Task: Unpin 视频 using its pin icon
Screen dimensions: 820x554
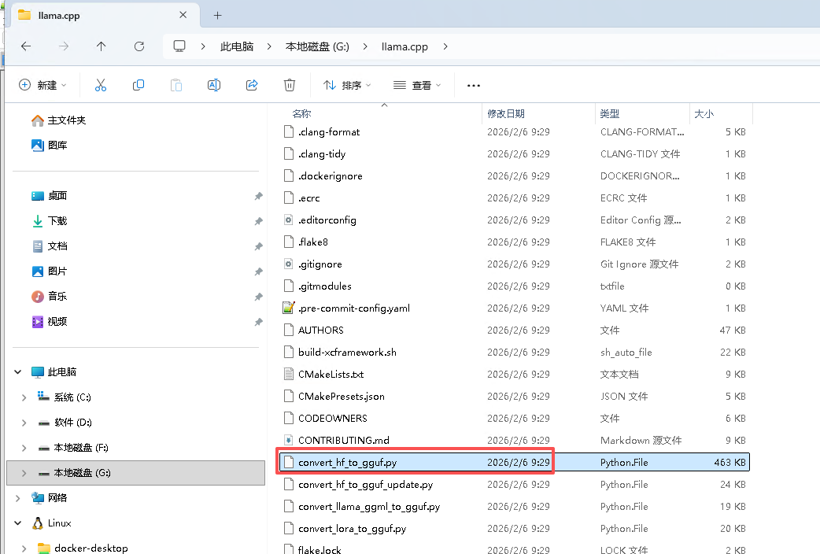Action: (258, 322)
